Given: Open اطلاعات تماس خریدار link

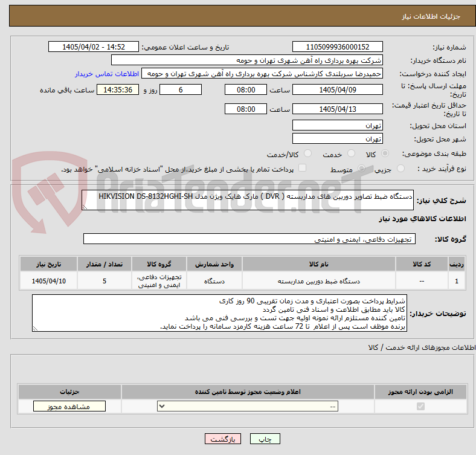Looking at the screenshot, I should [x=107, y=74].
